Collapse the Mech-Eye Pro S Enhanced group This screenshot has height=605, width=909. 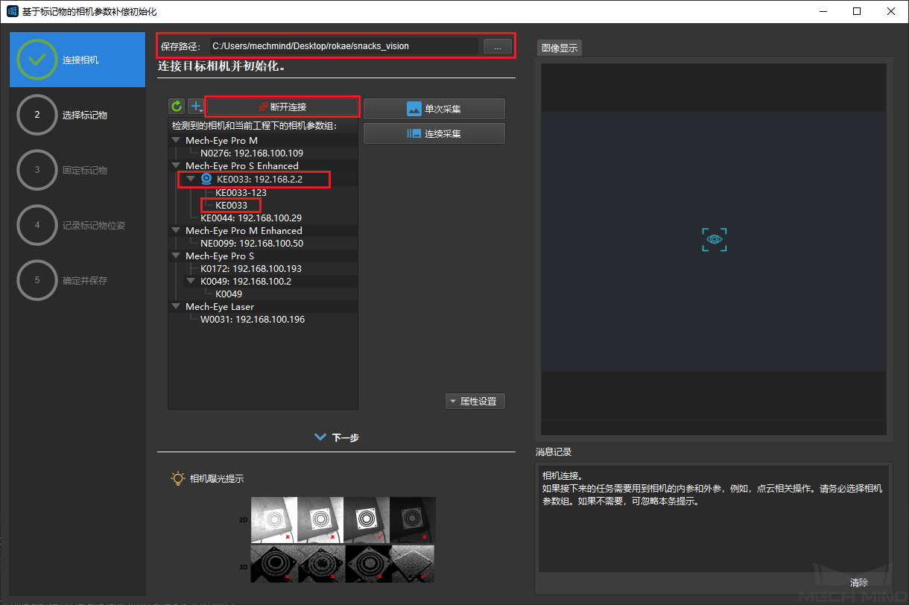[176, 165]
